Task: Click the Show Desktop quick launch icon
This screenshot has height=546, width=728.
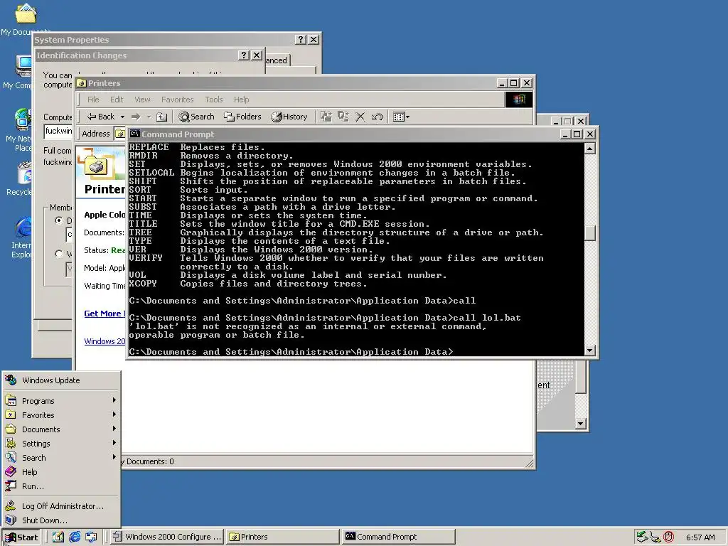Action: (x=58, y=537)
